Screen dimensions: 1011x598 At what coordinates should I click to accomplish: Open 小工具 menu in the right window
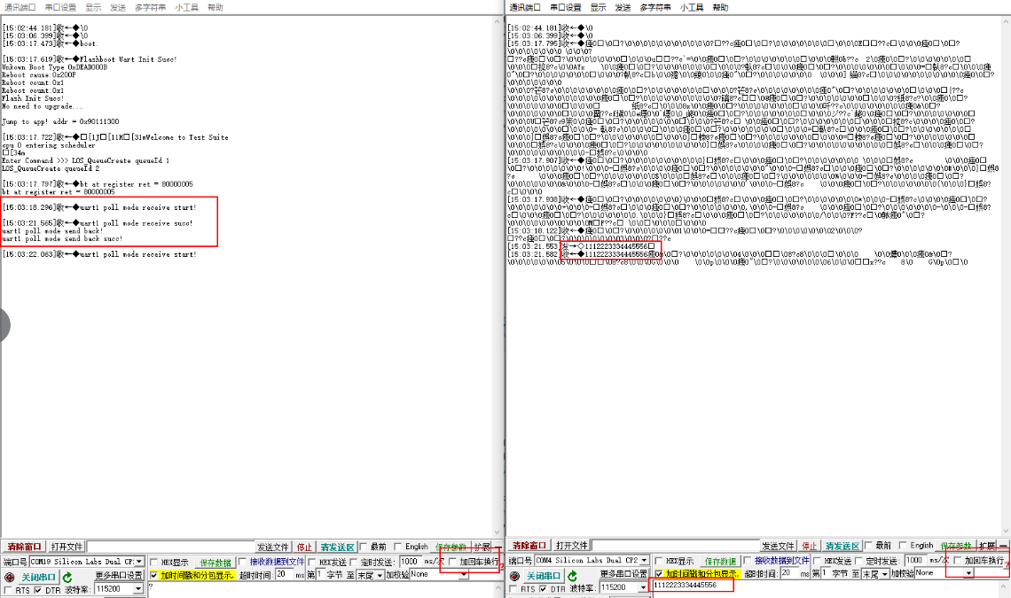click(692, 7)
